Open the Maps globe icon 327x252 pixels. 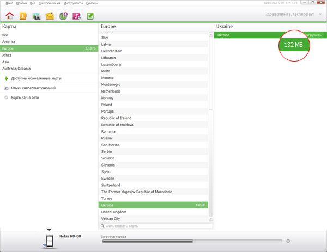click(63, 16)
